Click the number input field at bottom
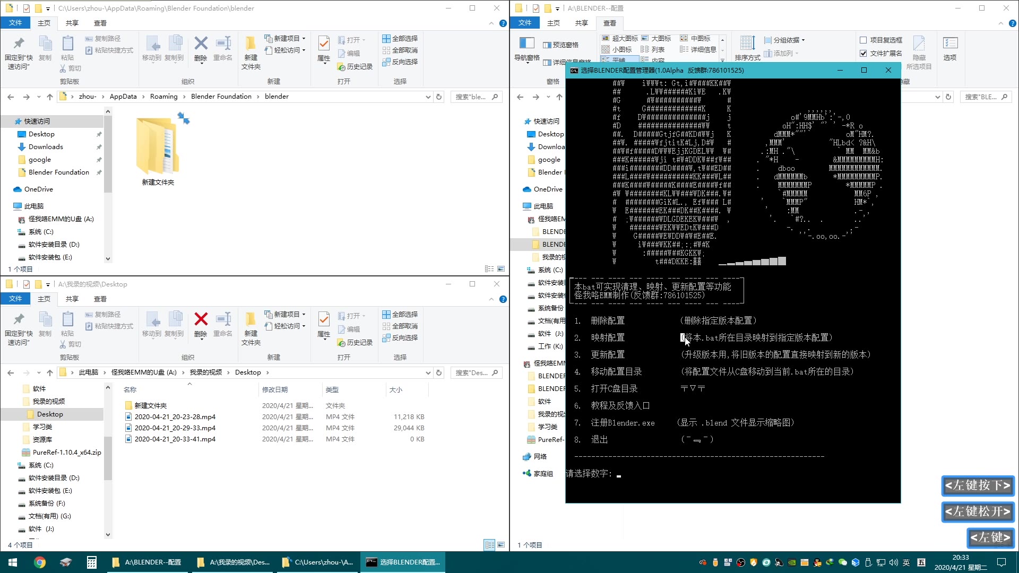 619,474
